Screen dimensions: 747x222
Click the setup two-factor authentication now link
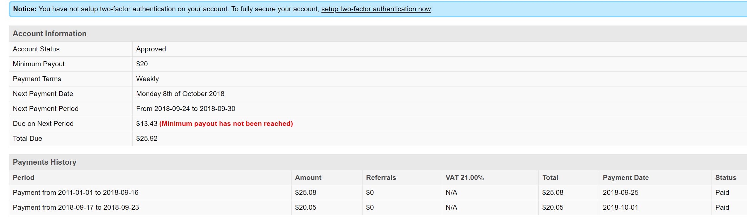point(376,9)
